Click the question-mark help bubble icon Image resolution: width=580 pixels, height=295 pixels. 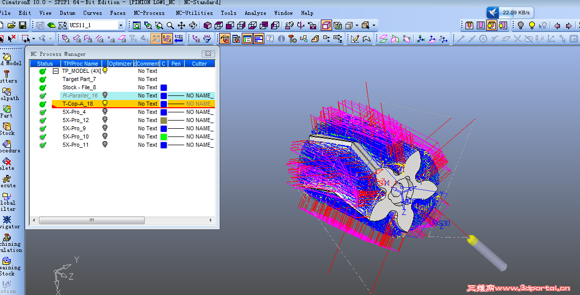pos(270,38)
